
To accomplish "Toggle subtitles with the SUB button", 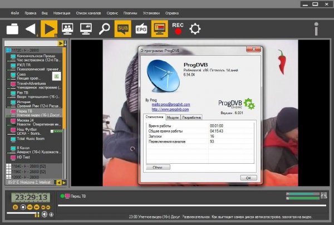I will (x=122, y=29).
